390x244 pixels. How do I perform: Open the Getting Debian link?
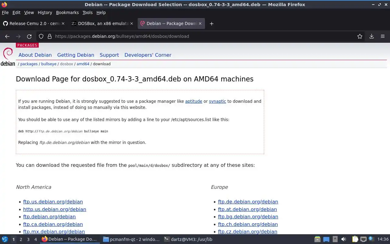76,55
